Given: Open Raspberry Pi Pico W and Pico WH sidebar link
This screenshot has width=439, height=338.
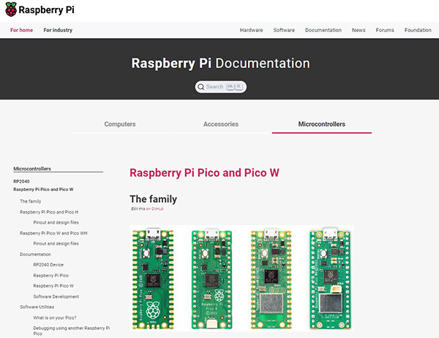Looking at the screenshot, I should point(53,233).
